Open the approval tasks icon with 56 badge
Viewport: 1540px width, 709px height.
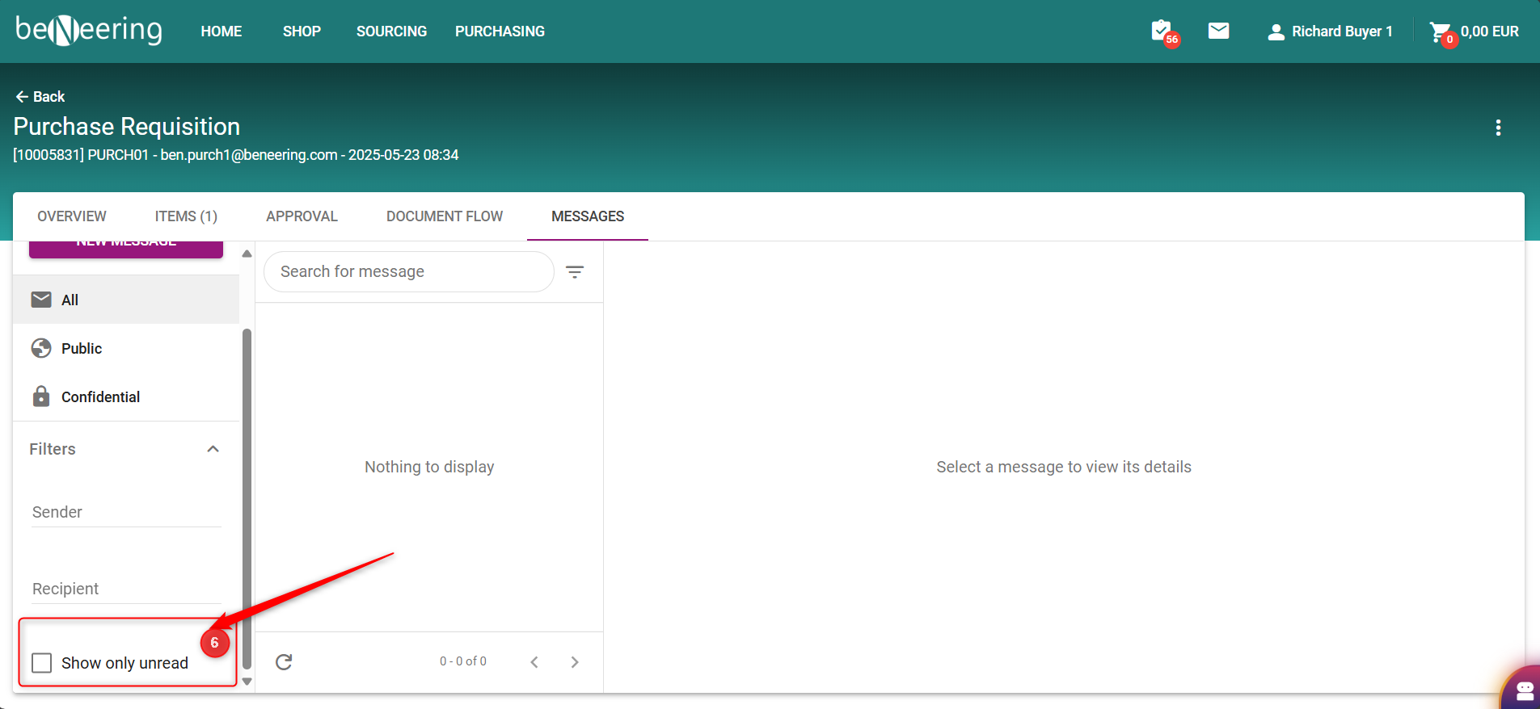[x=1162, y=31]
